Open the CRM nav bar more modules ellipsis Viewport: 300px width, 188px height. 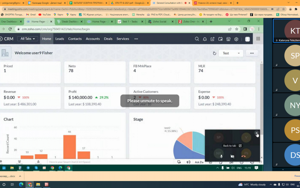[x=136, y=39]
